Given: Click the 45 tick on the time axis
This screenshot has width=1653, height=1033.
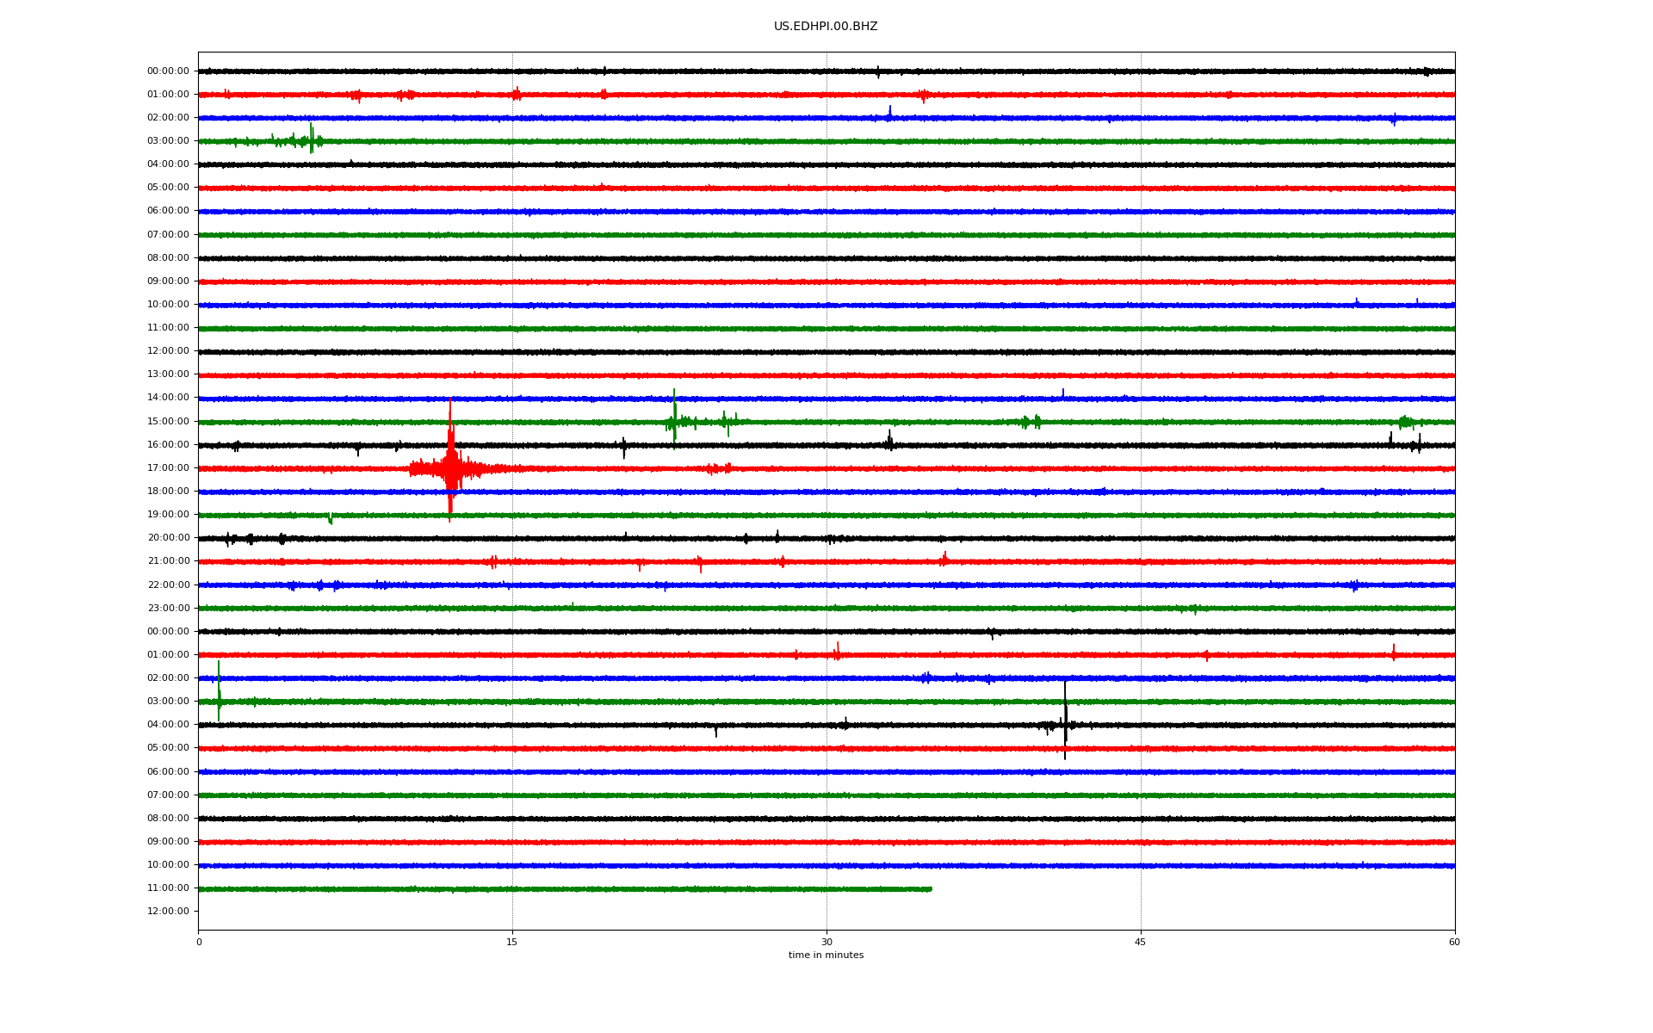Looking at the screenshot, I should click(x=1140, y=942).
